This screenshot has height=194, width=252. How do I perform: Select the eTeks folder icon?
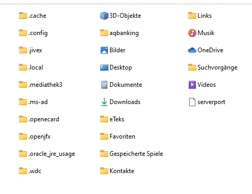coord(104,119)
